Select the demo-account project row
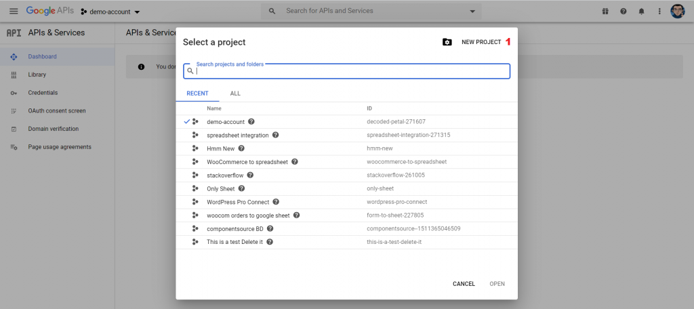This screenshot has height=309, width=694. tap(346, 122)
